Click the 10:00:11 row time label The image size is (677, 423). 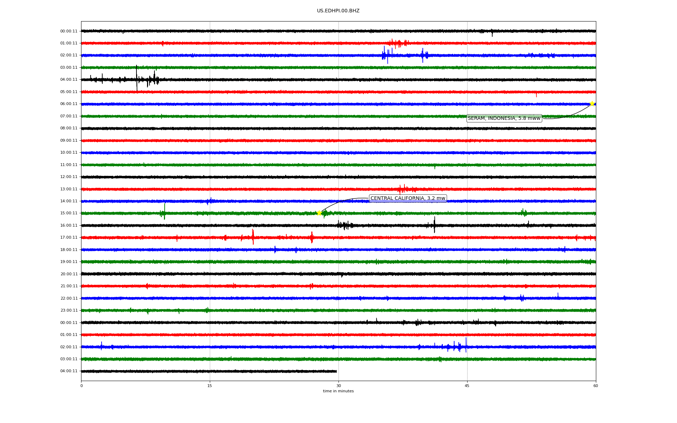pyautogui.click(x=69, y=153)
